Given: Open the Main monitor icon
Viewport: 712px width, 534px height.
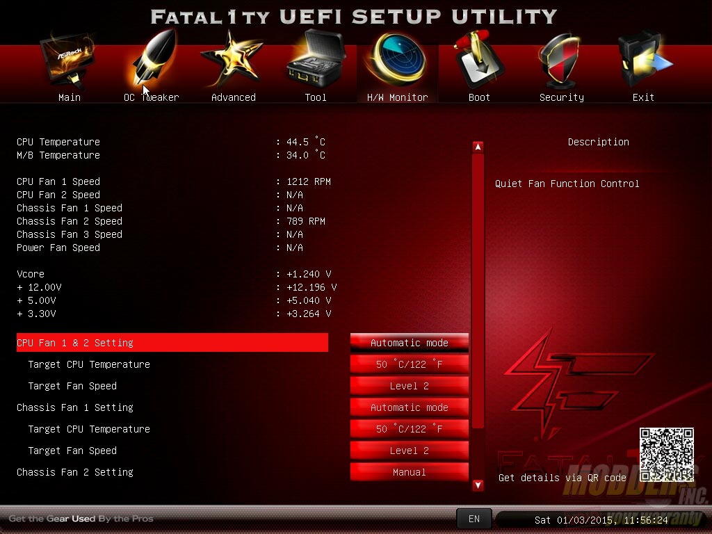Looking at the screenshot, I should 67,59.
